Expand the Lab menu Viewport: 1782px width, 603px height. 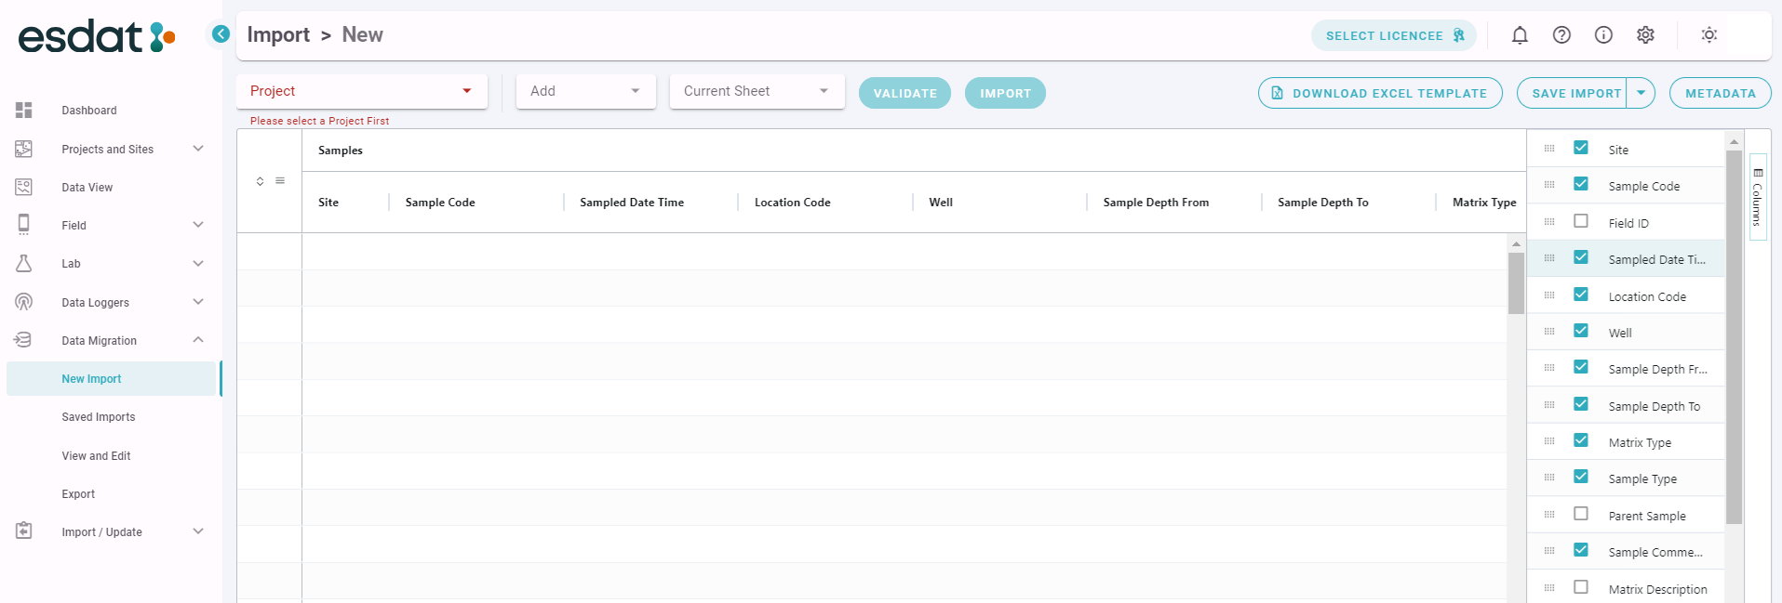(x=198, y=264)
